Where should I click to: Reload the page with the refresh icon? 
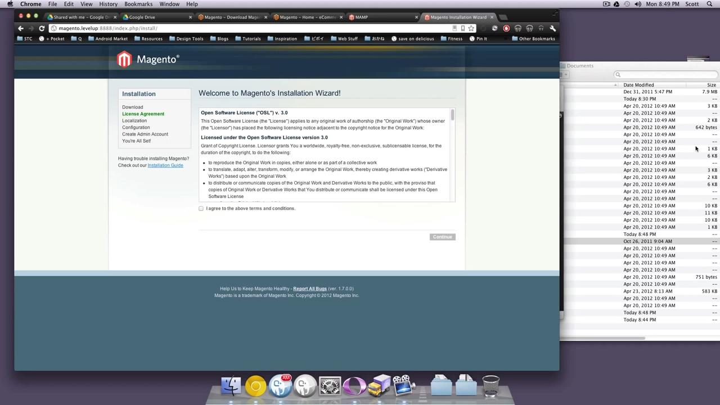click(42, 28)
